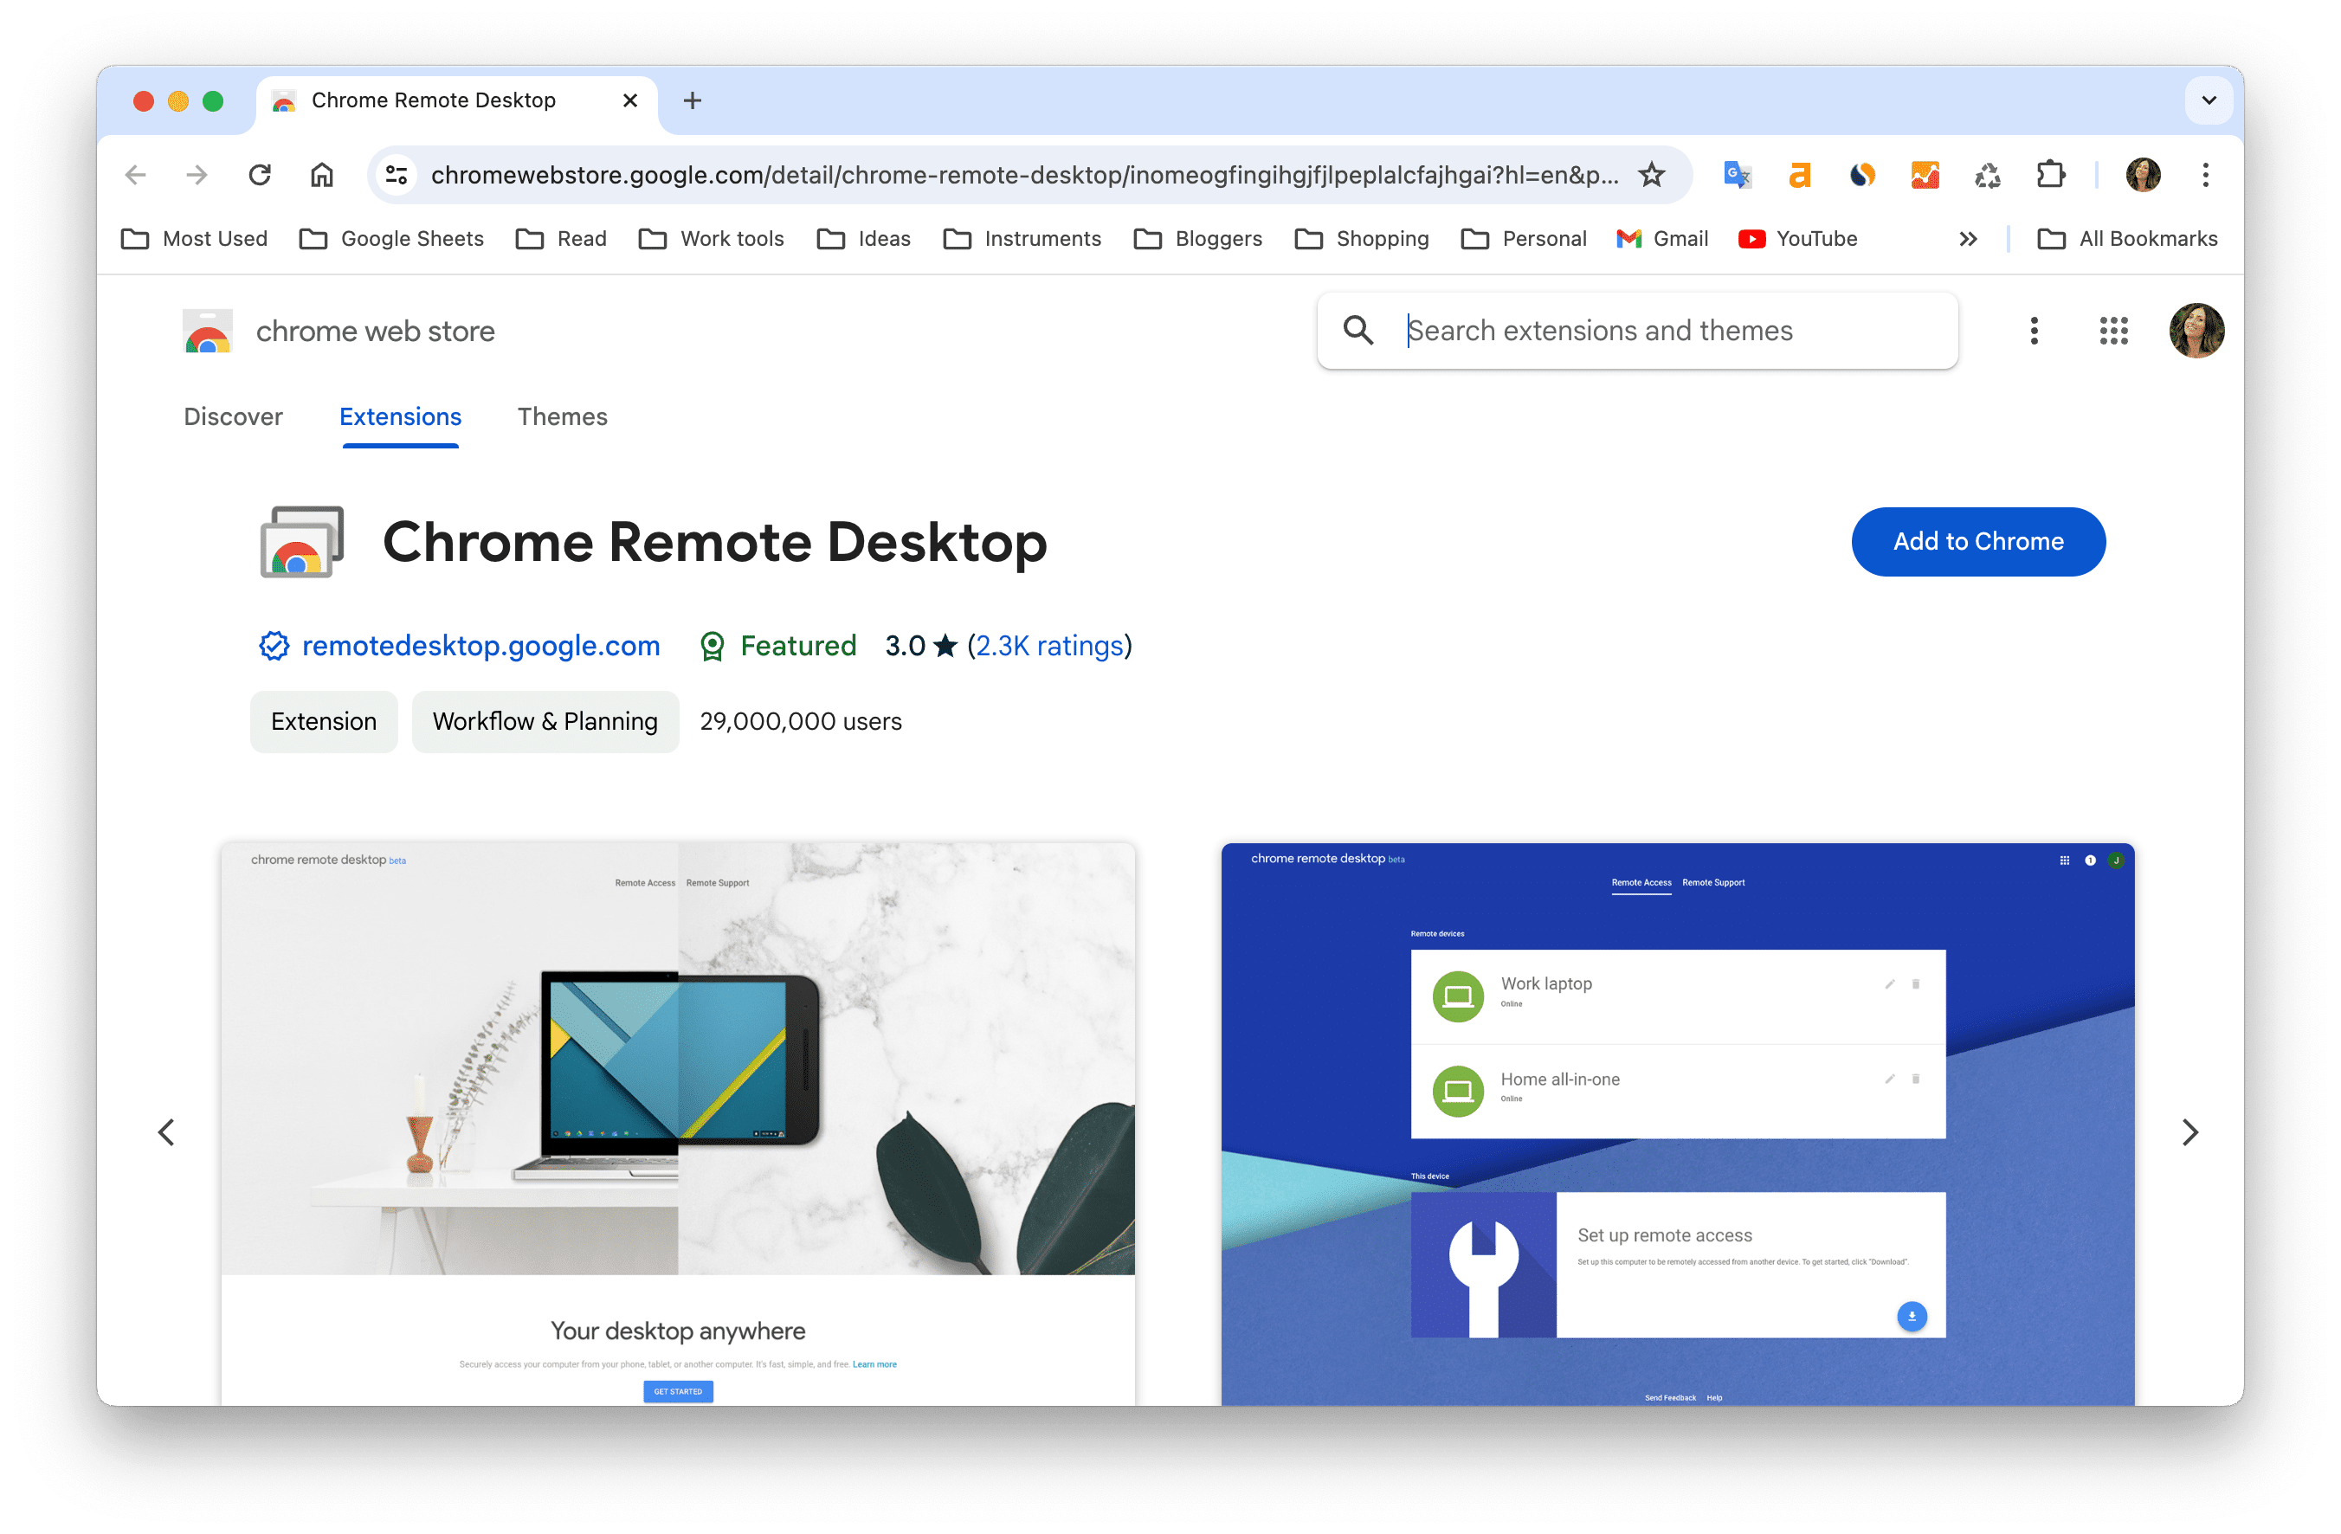
Task: Open the Chrome profile avatar in toolbar
Action: pos(2144,175)
